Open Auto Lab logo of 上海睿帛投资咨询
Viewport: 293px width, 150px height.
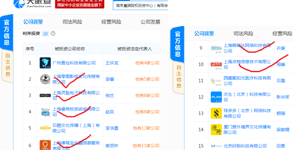coord(45,112)
